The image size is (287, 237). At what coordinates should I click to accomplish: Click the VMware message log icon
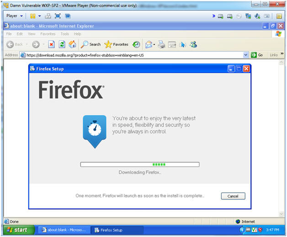279,16
